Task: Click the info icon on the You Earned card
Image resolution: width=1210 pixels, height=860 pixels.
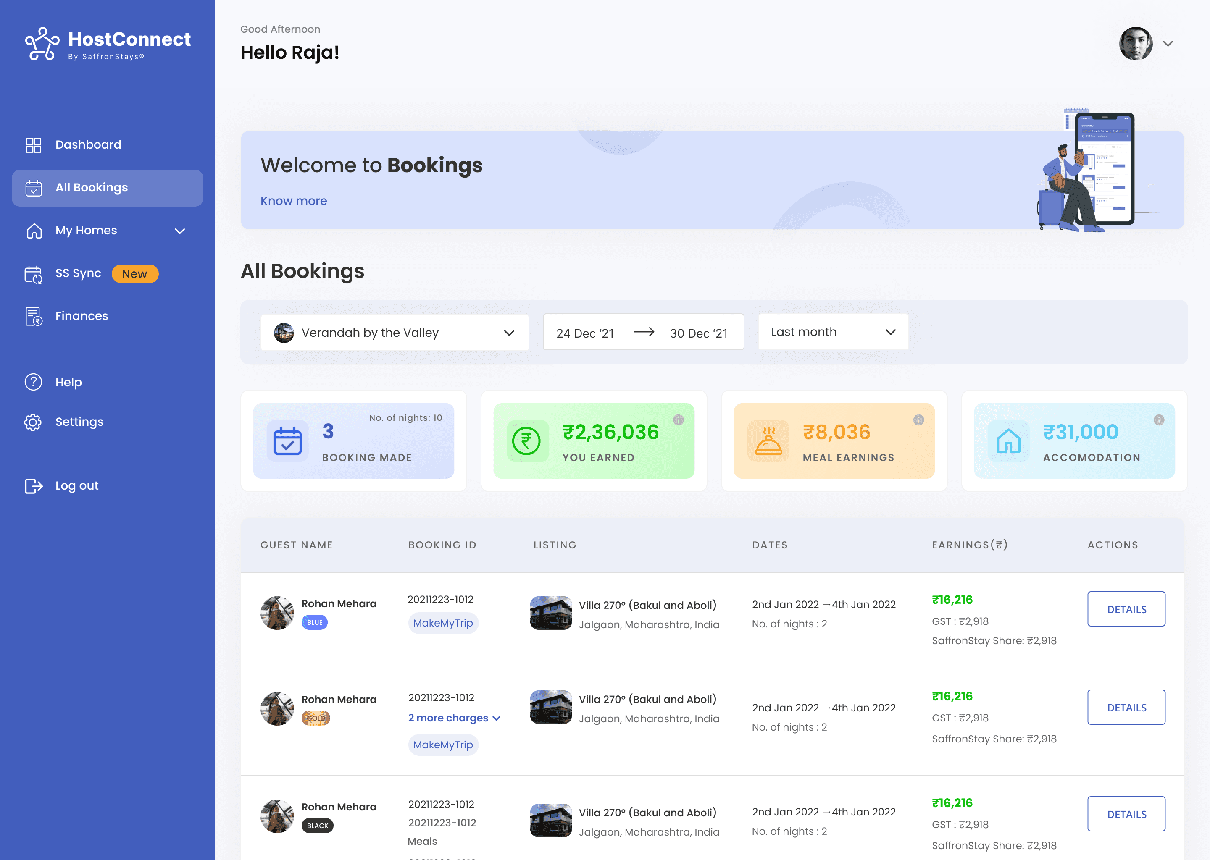Action: pyautogui.click(x=678, y=420)
